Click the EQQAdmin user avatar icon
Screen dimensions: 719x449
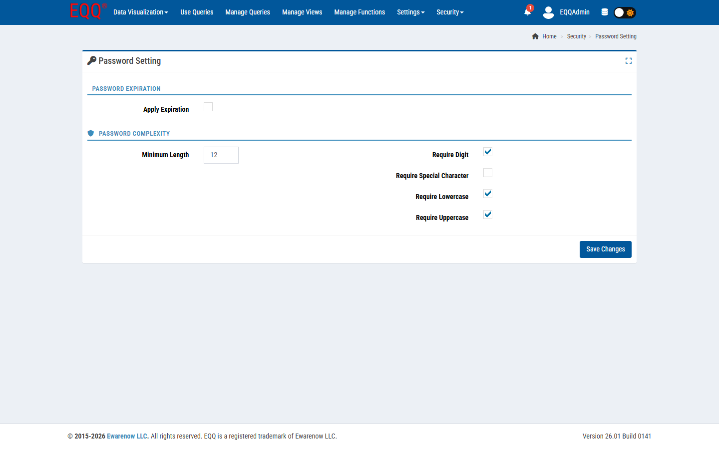[548, 12]
